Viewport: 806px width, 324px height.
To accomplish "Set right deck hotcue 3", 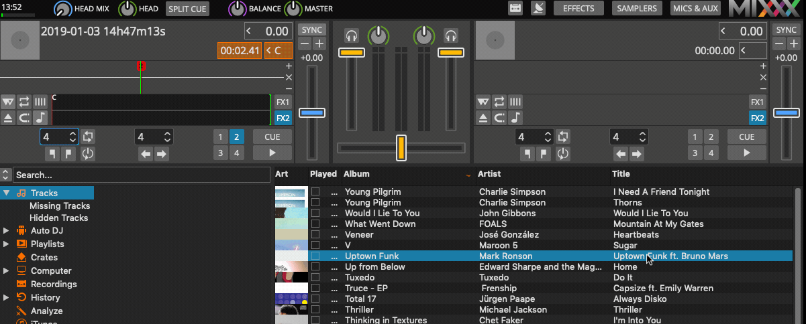I will click(695, 153).
